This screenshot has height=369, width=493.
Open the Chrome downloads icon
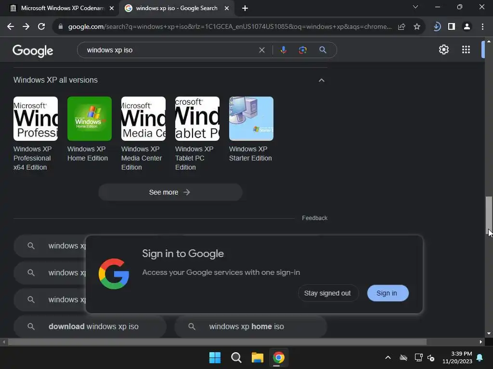point(436,27)
